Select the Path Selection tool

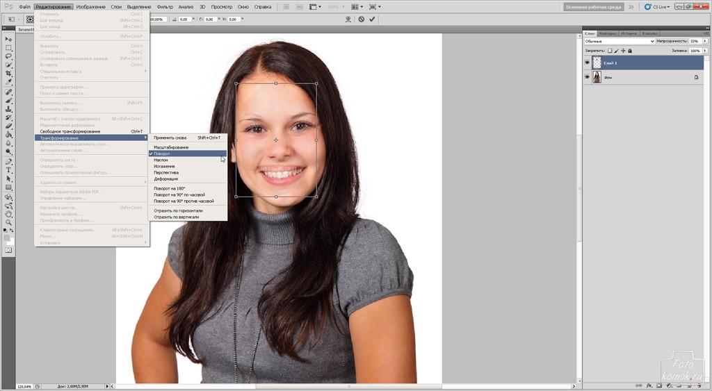point(8,179)
